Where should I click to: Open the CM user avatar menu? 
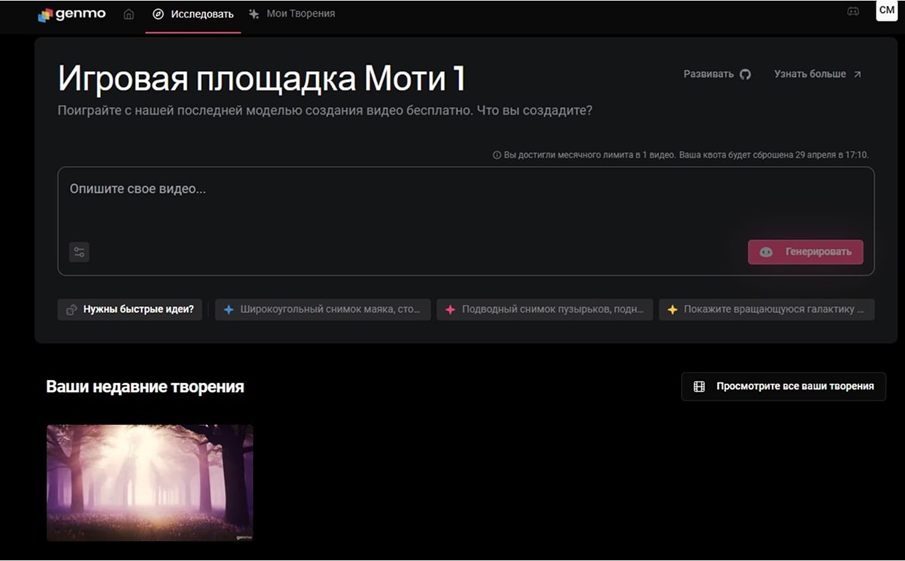(x=886, y=11)
